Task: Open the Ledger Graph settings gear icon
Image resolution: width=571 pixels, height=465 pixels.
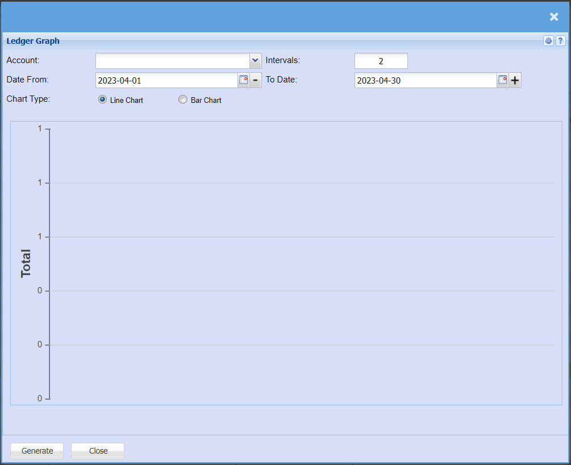Action: (548, 40)
